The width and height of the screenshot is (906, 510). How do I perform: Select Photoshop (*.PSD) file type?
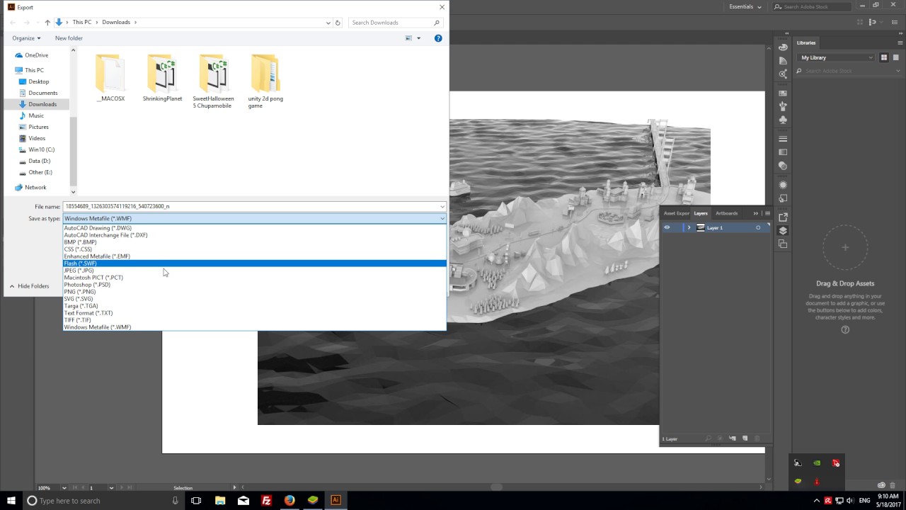(x=255, y=285)
